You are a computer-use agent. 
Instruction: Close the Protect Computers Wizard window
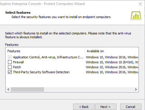tap(140, 4)
